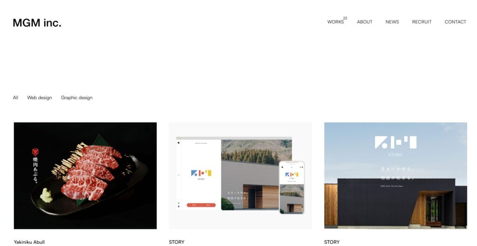Image resolution: width=477 pixels, height=246 pixels.
Task: Click the Yakiniku Abull title link
Action: [x=29, y=242]
